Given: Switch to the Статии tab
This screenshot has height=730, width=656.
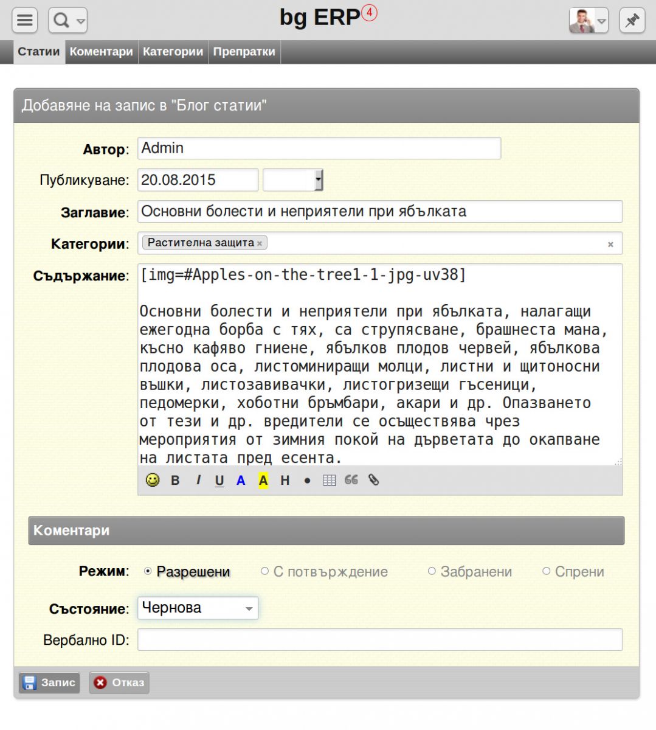Looking at the screenshot, I should pyautogui.click(x=39, y=52).
